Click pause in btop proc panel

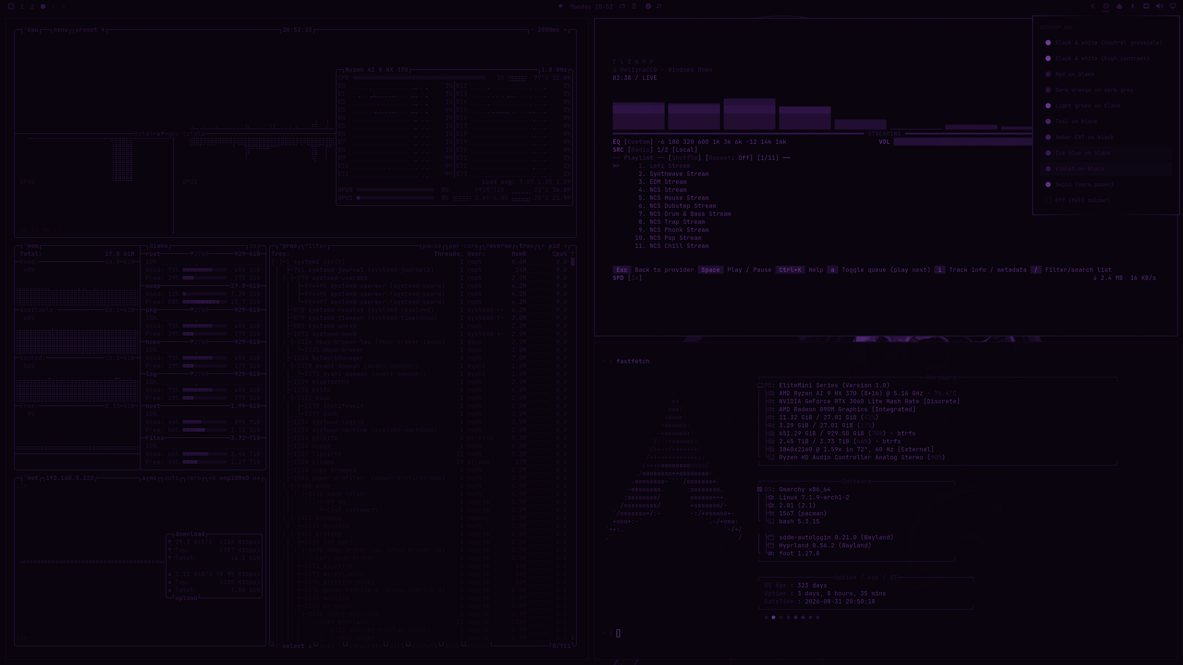[x=432, y=246]
